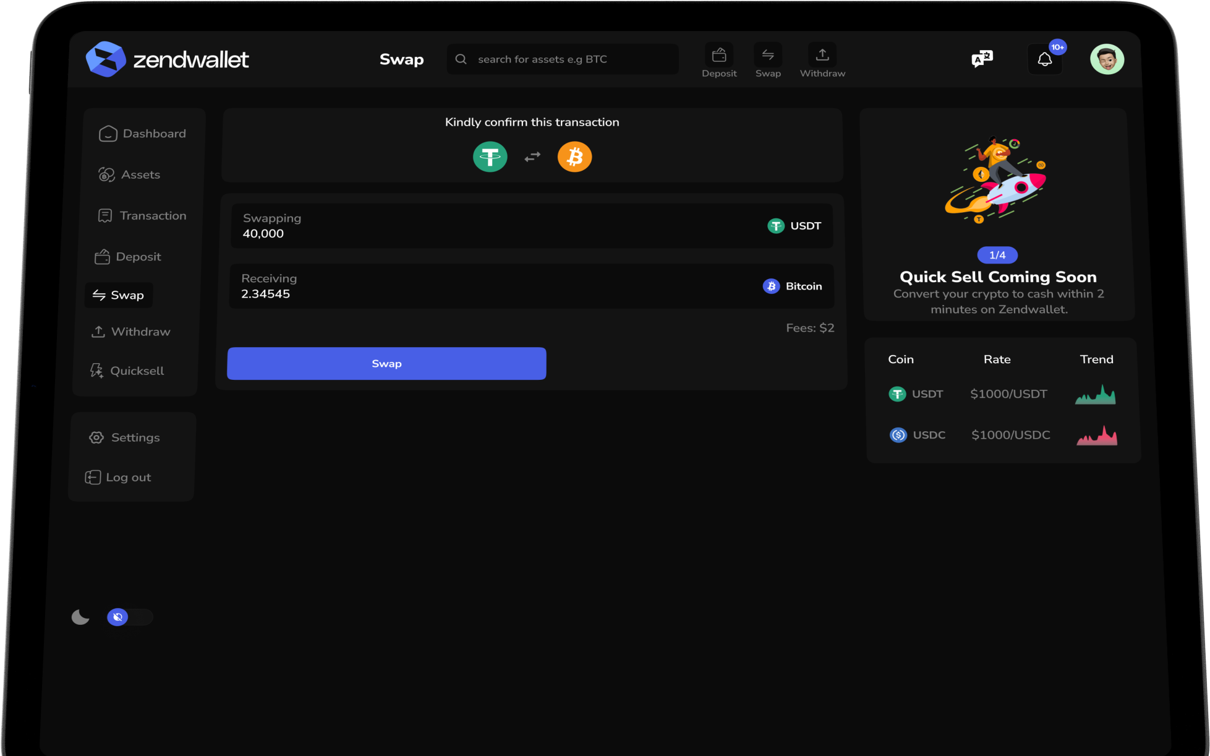
Task: Click the zendwallet logo icon
Action: tap(106, 59)
